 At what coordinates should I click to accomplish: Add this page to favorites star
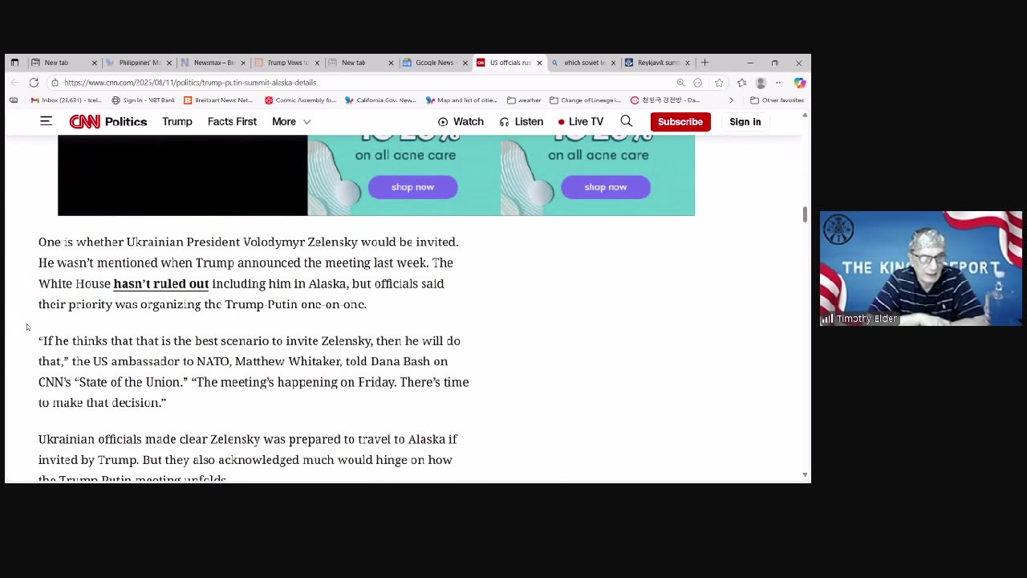pos(719,83)
